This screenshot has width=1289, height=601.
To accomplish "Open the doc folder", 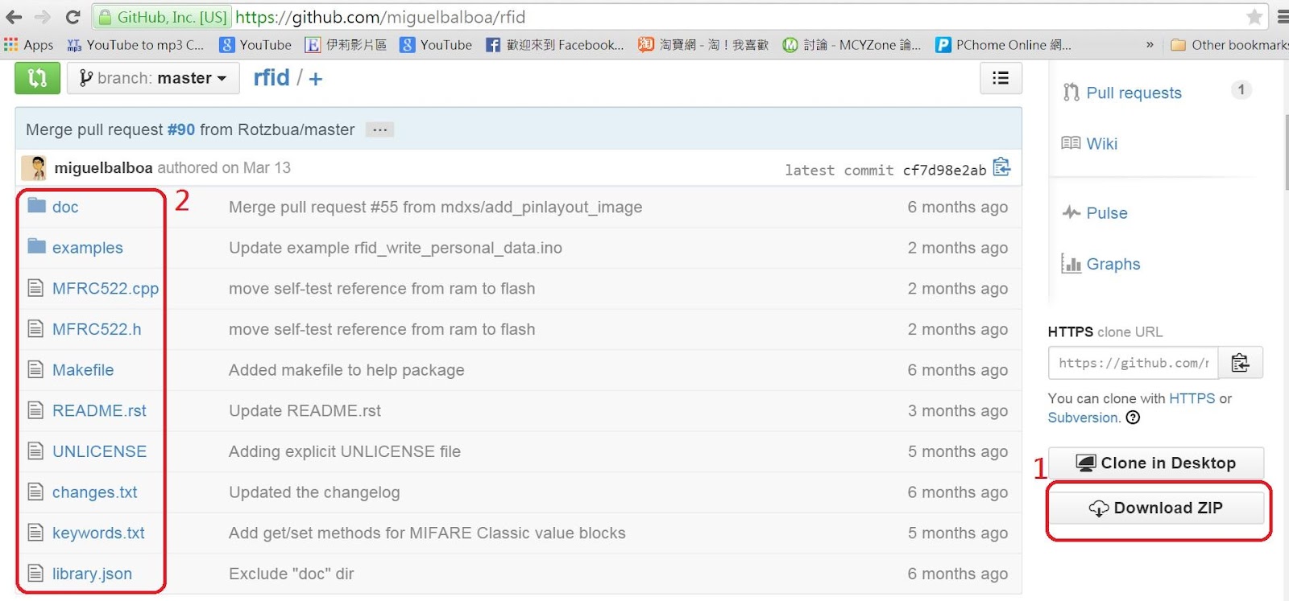I will (x=65, y=207).
